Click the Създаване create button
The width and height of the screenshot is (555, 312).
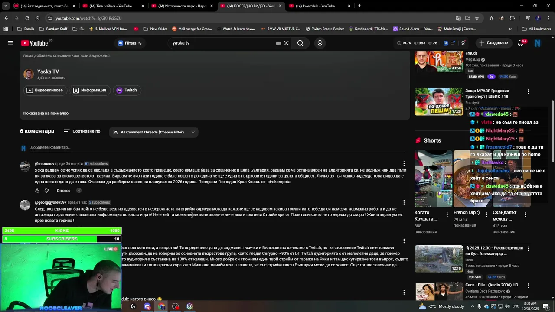tap(493, 43)
